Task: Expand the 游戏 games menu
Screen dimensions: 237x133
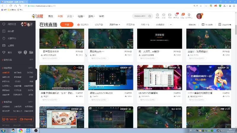Action: point(92,16)
